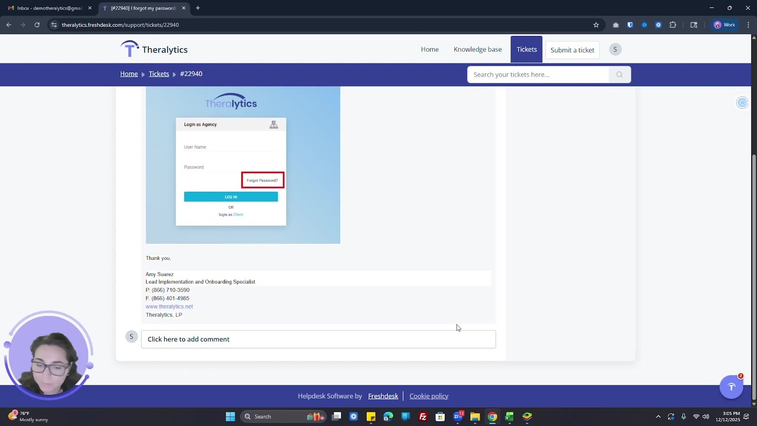The height and width of the screenshot is (426, 757).
Task: Open the Tickets navigation tab
Action: click(527, 49)
